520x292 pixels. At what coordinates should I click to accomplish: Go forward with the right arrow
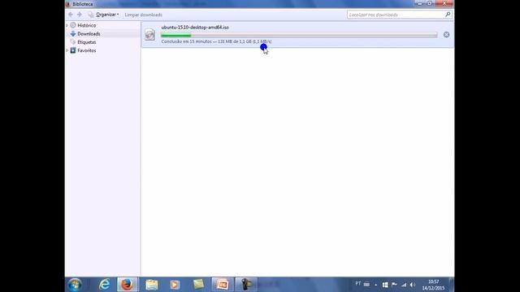[x=80, y=15]
